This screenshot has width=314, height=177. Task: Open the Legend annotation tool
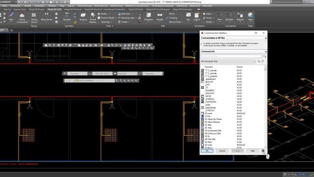(197, 17)
